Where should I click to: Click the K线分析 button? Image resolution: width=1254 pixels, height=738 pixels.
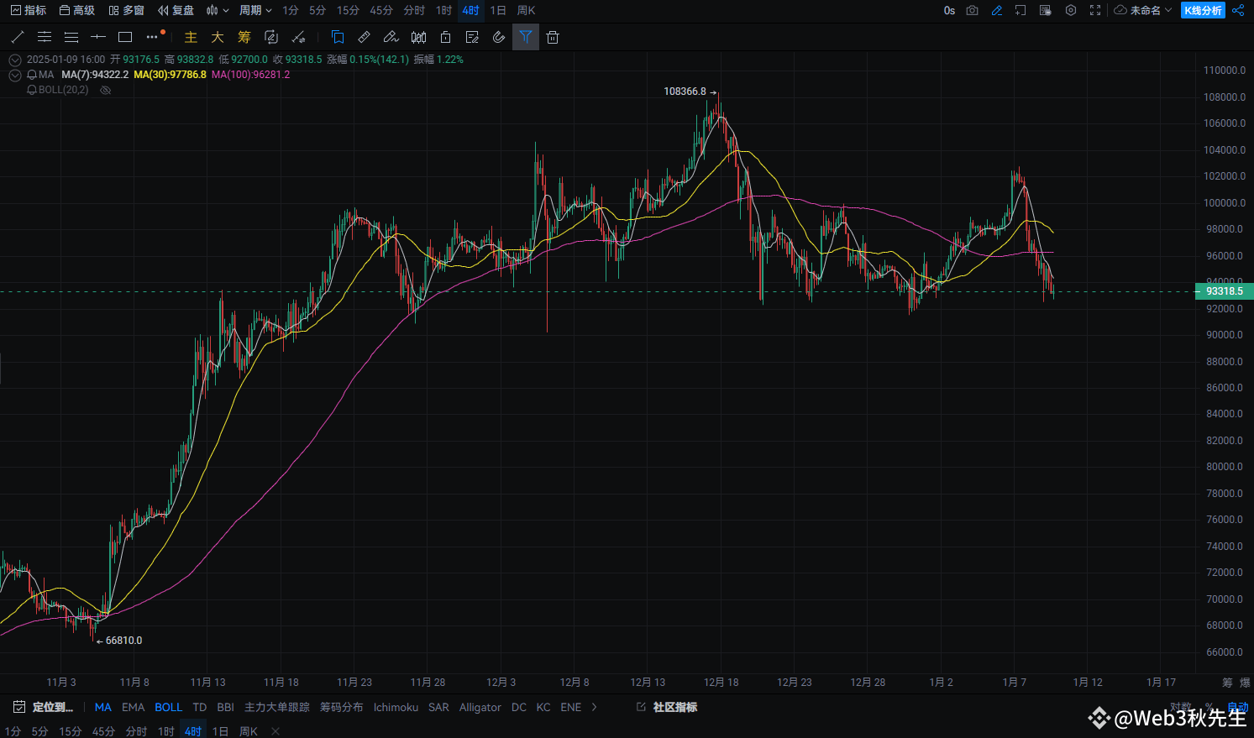click(x=1203, y=11)
